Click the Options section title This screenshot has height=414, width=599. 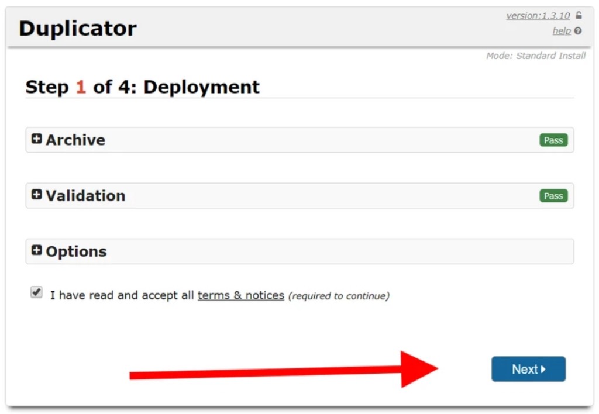(77, 251)
